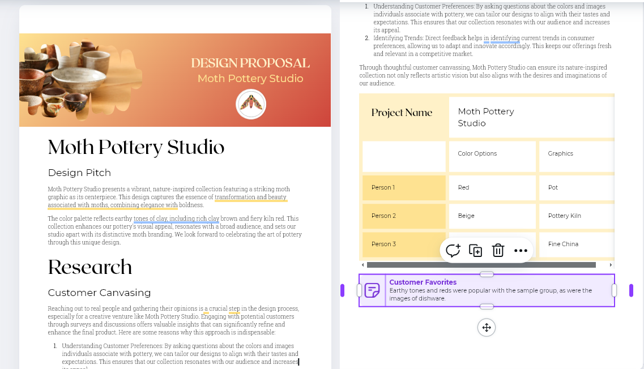Select the 'Person 2' row cell
The image size is (644, 369).
(x=404, y=216)
